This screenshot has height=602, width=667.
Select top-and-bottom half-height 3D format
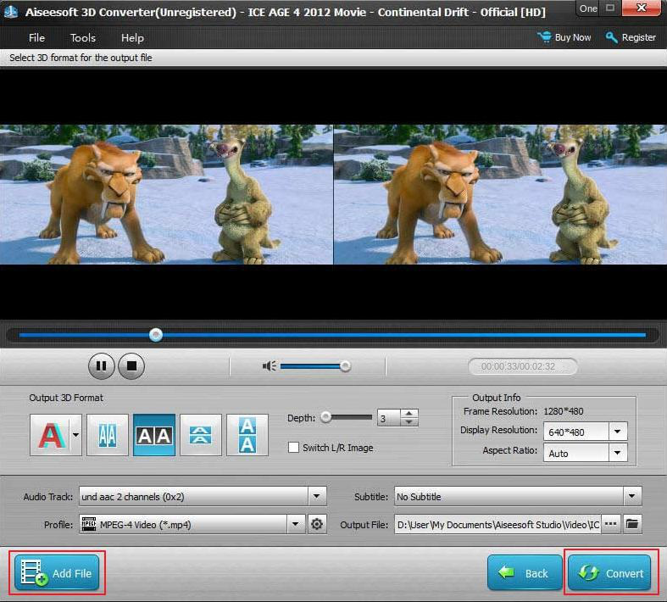[x=201, y=435]
